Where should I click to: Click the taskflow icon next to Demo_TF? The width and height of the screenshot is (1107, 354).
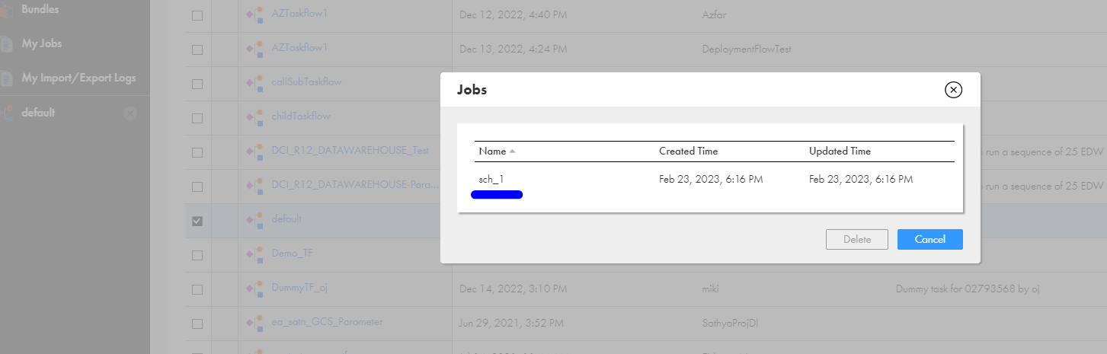tap(255, 254)
